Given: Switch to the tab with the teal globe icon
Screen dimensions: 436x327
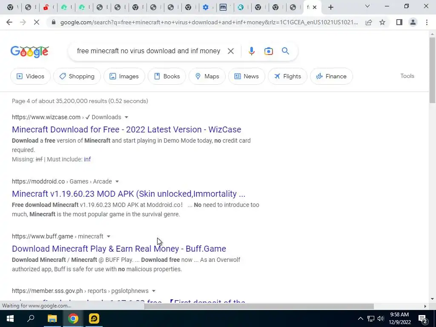Looking at the screenshot, I should (241, 8).
